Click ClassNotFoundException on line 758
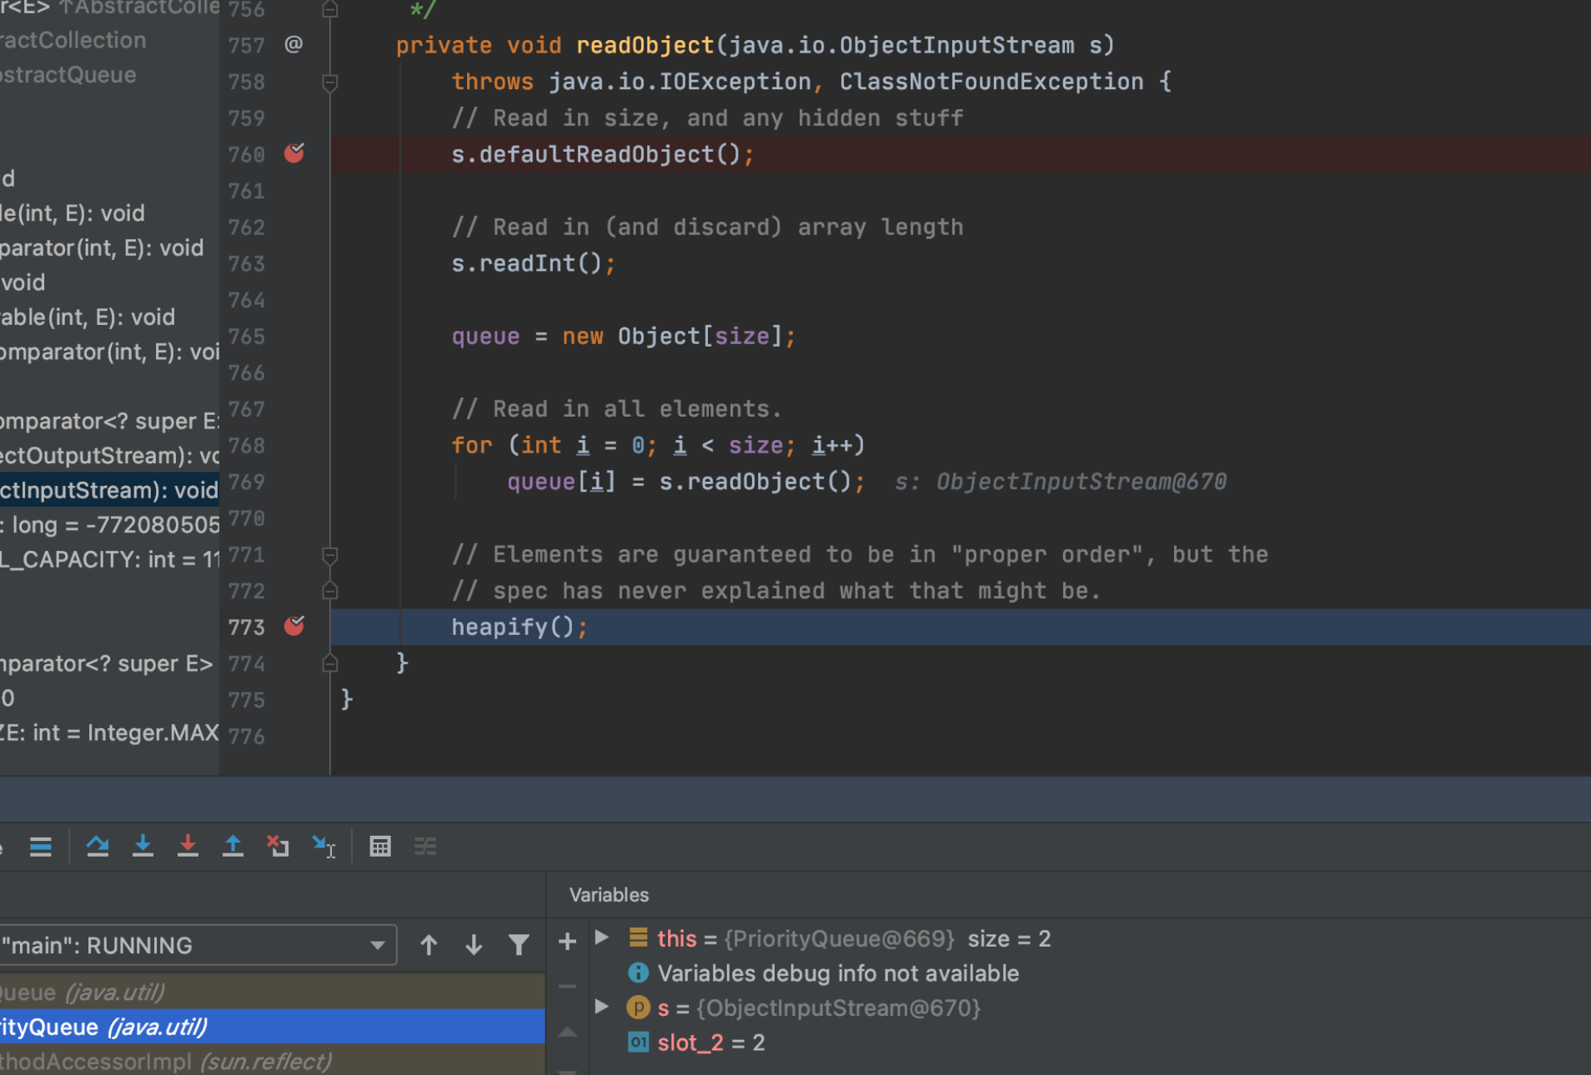The image size is (1591, 1075). pyautogui.click(x=991, y=82)
